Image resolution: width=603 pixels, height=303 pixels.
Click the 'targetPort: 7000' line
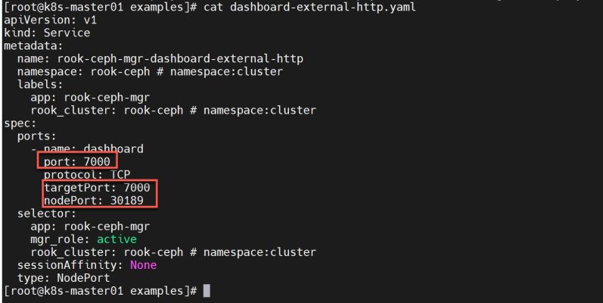click(97, 188)
